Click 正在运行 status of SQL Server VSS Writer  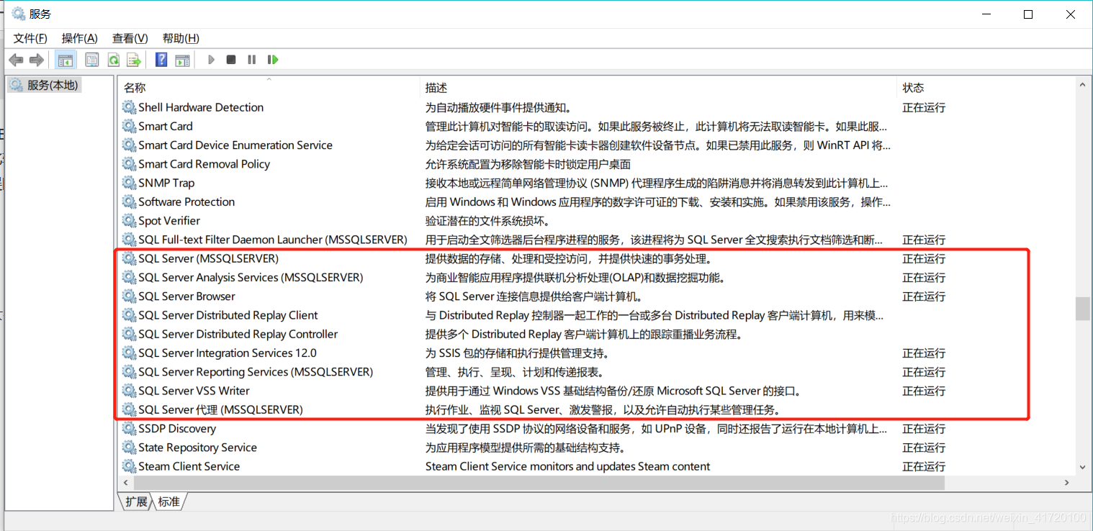[924, 391]
